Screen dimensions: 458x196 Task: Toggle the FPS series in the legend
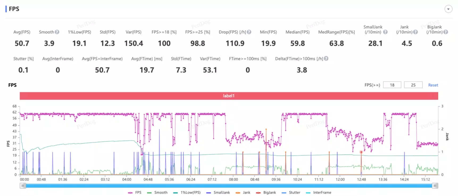coord(135,193)
